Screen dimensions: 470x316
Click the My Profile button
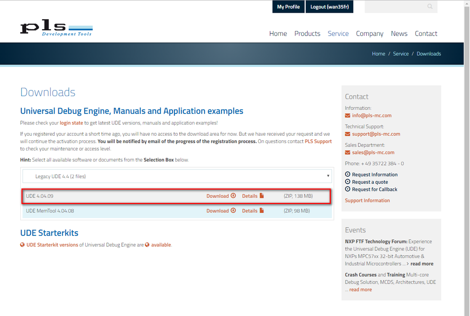tap(288, 7)
